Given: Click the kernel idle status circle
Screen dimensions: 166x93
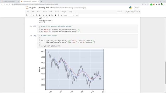Looking at the screenshot, I should click(x=140, y=12).
